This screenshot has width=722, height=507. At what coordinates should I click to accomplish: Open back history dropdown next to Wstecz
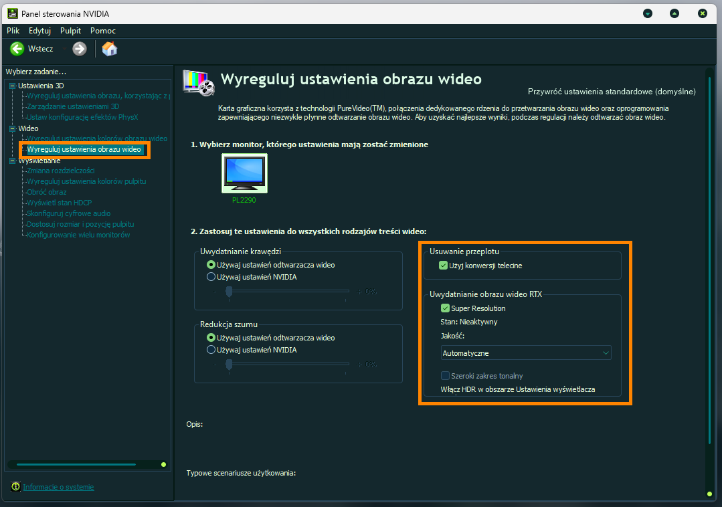(64, 49)
